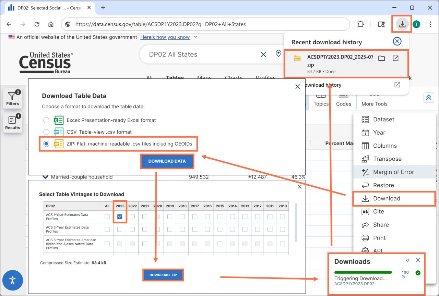Show the downloaded zip in its folder
The image size is (439, 296).
tap(381, 58)
